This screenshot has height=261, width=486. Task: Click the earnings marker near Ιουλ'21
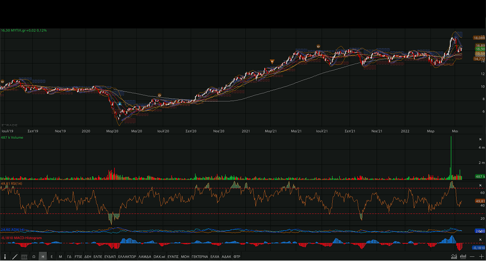(318, 46)
